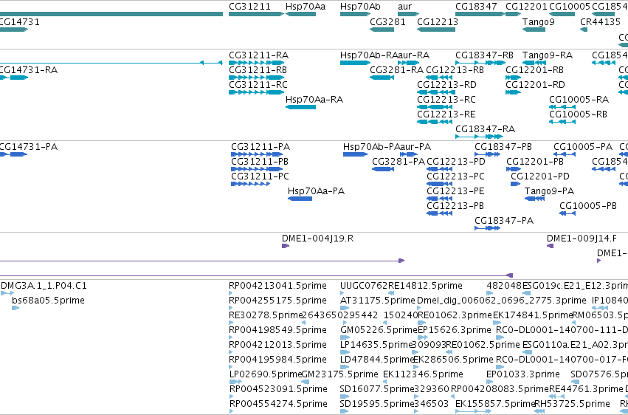Click the CG10005-RA transcript

562,107
